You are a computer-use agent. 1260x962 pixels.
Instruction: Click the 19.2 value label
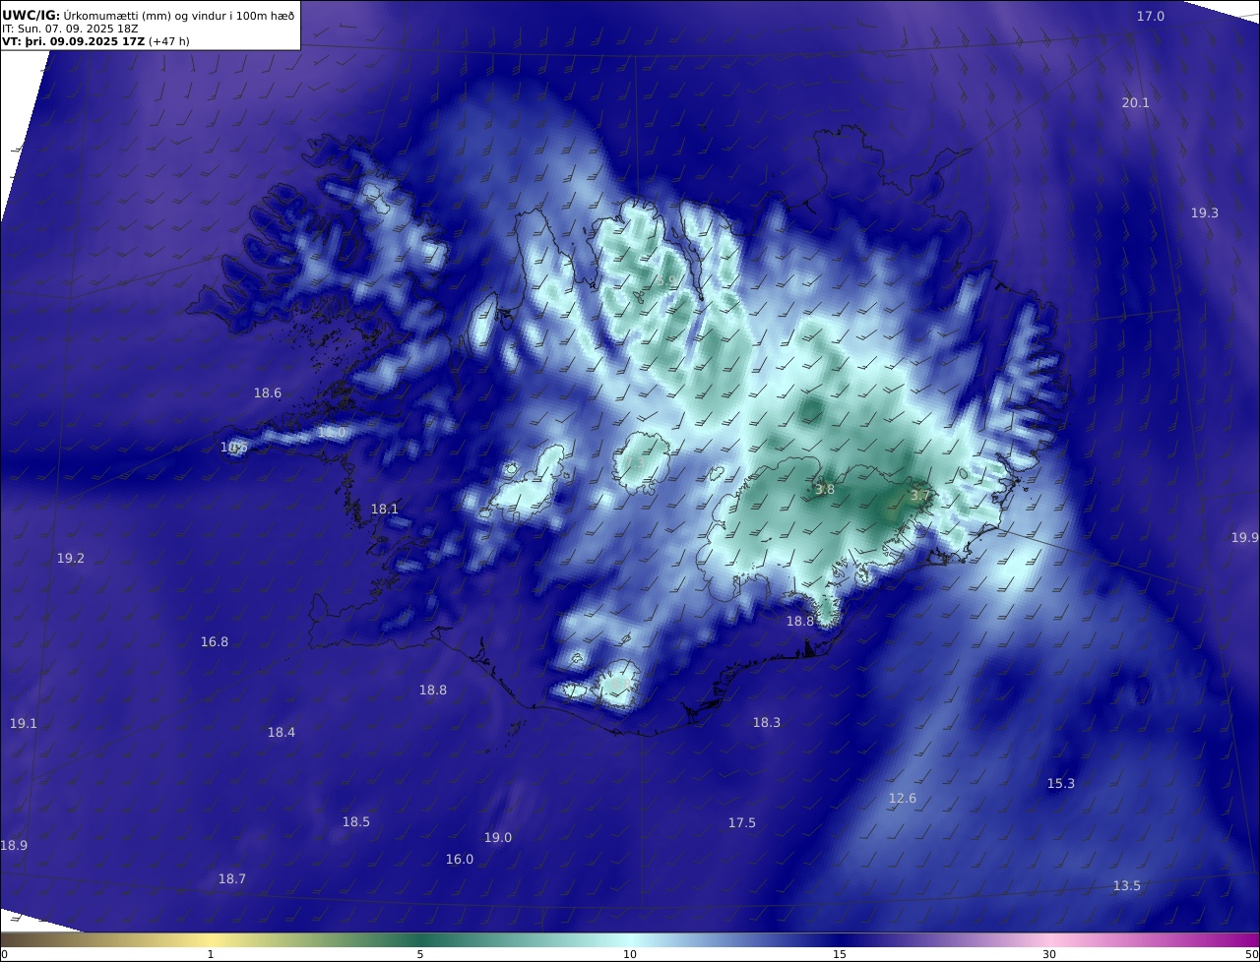(x=70, y=559)
